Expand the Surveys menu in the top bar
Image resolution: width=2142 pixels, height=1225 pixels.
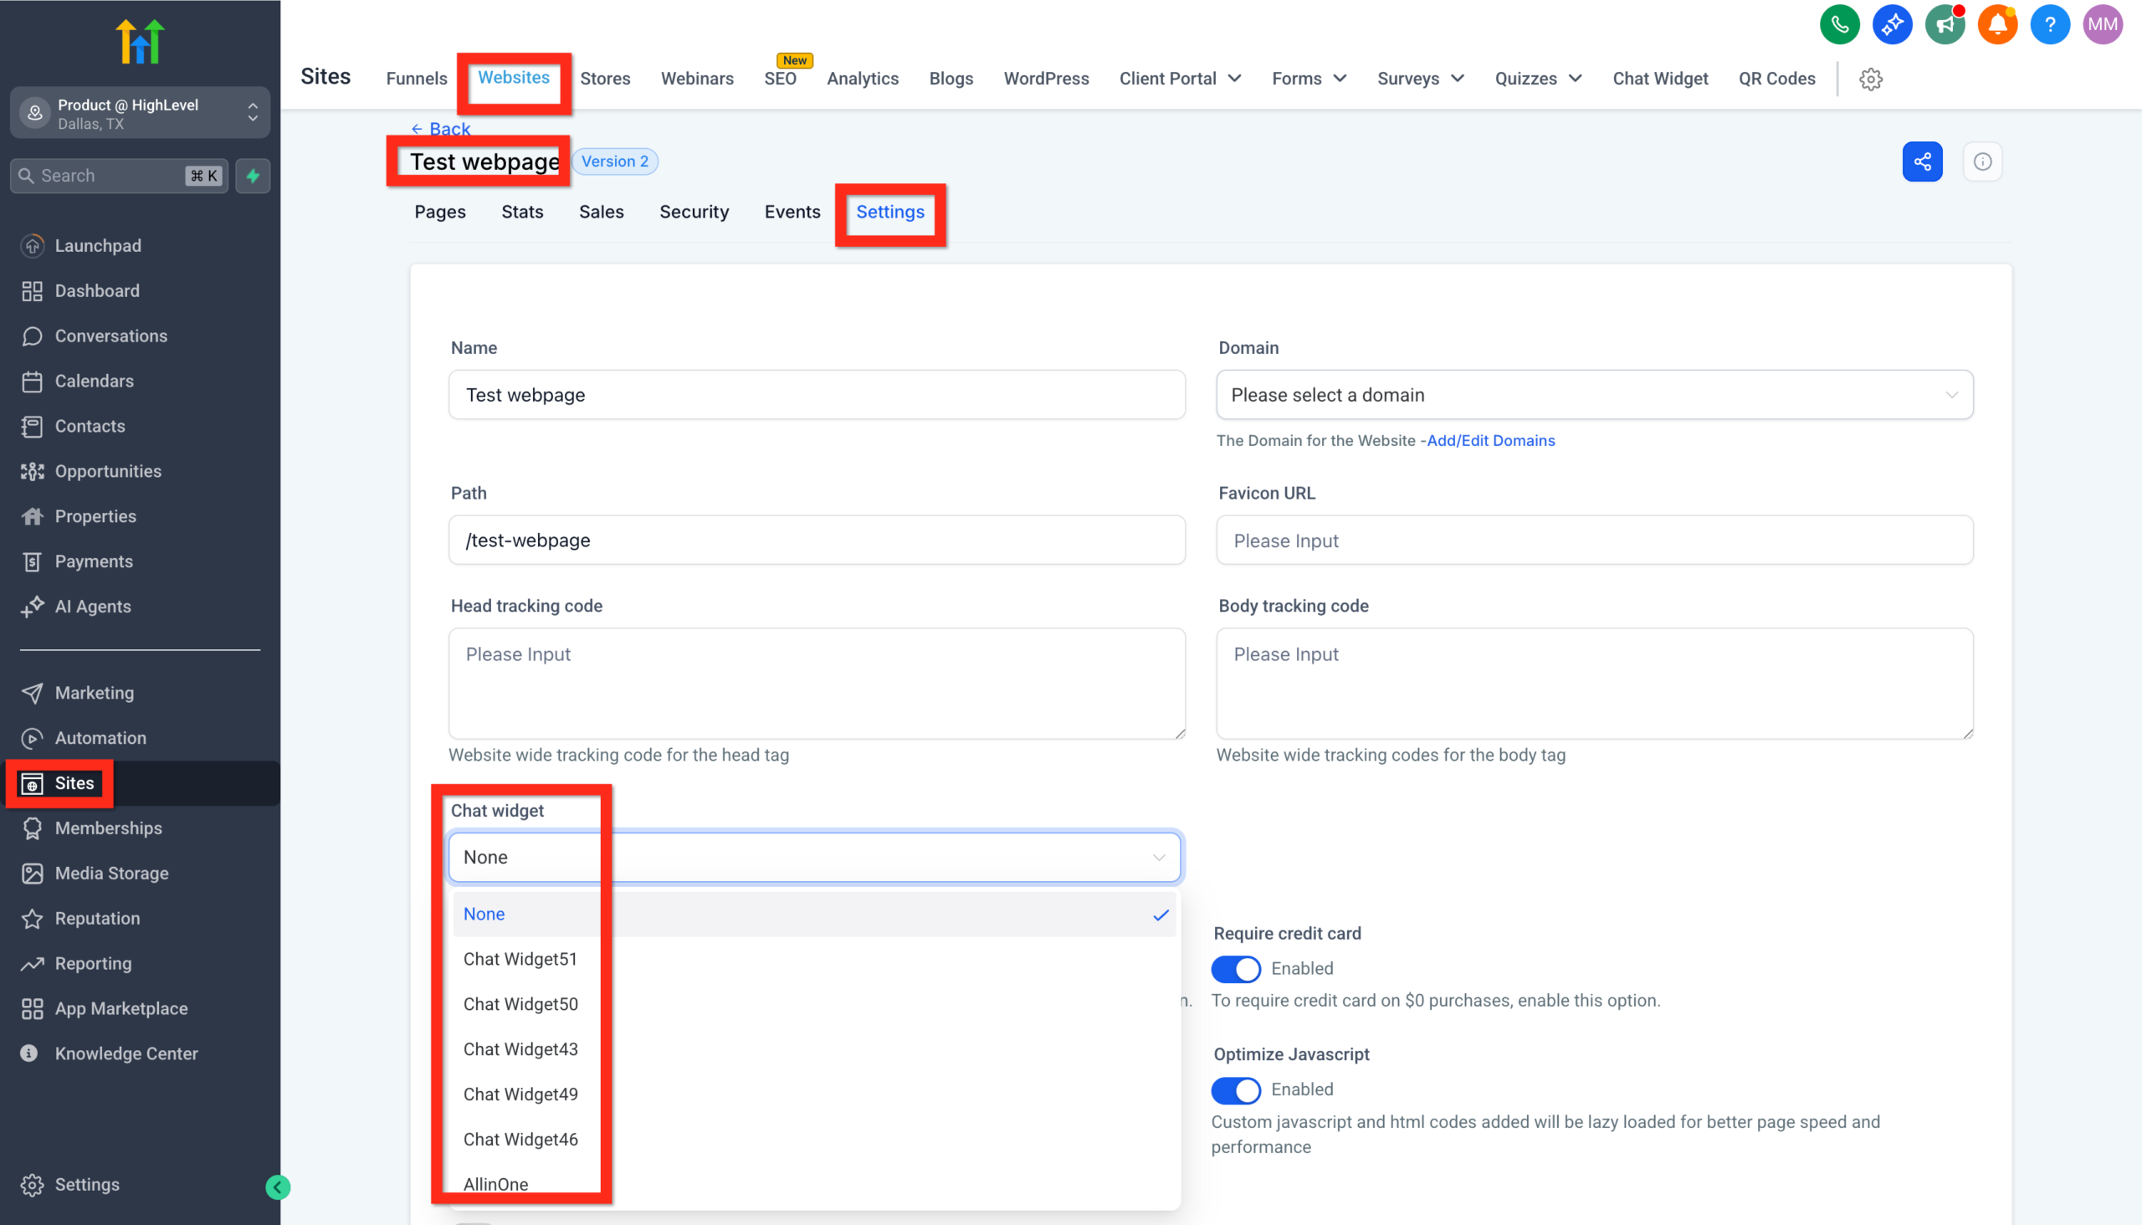1419,79
